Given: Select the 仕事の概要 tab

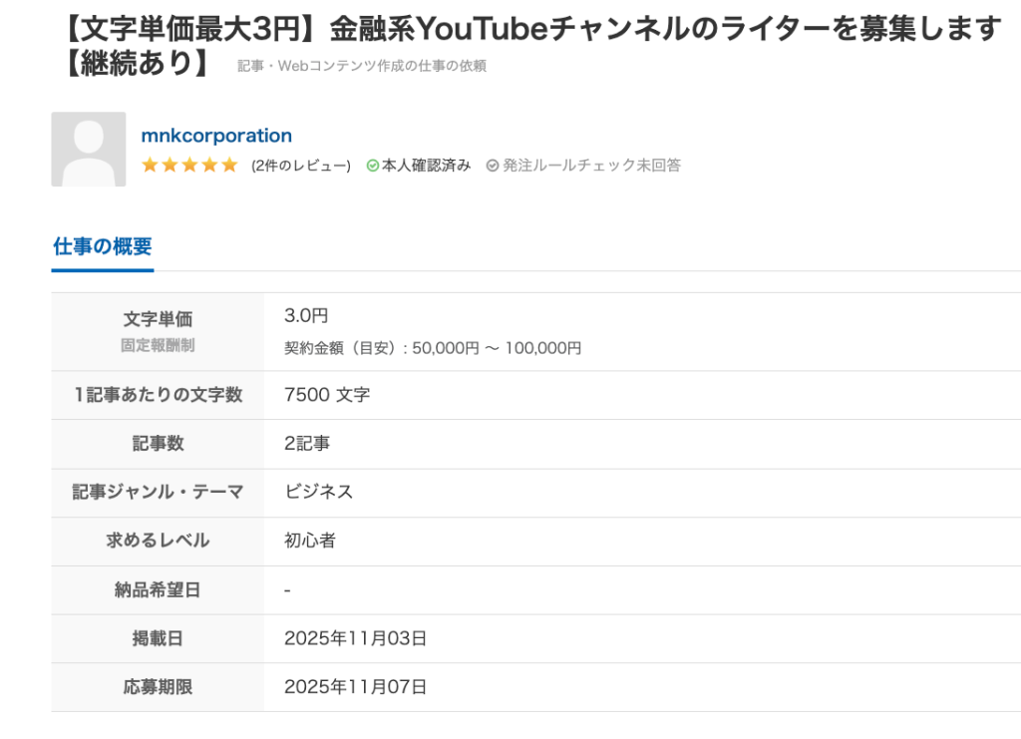Looking at the screenshot, I should click(103, 247).
